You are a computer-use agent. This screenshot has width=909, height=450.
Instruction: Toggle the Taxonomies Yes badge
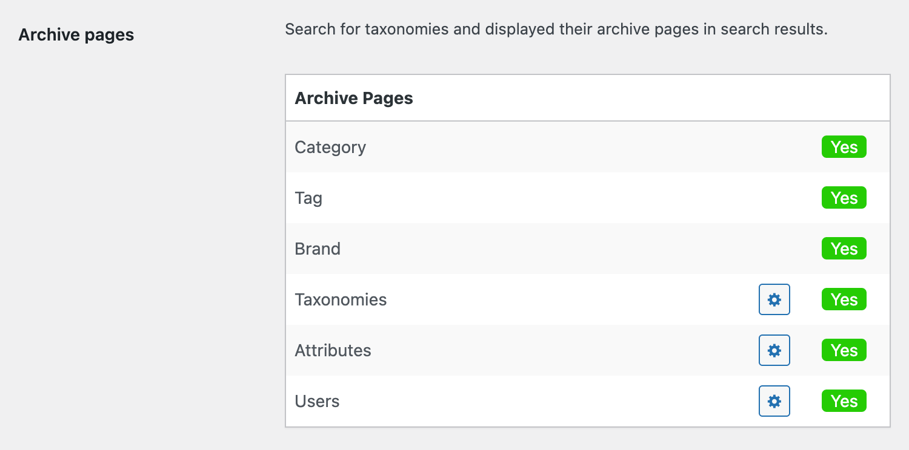tap(844, 299)
